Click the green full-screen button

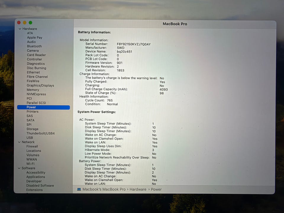coord(30,22)
